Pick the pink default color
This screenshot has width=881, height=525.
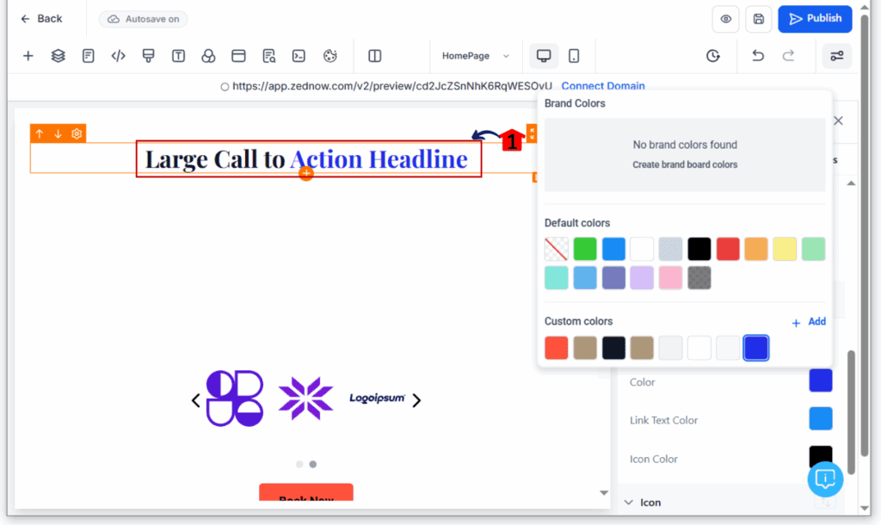(670, 278)
